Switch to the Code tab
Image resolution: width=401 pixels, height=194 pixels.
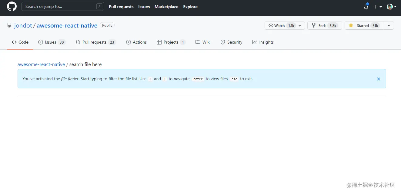coord(20,42)
